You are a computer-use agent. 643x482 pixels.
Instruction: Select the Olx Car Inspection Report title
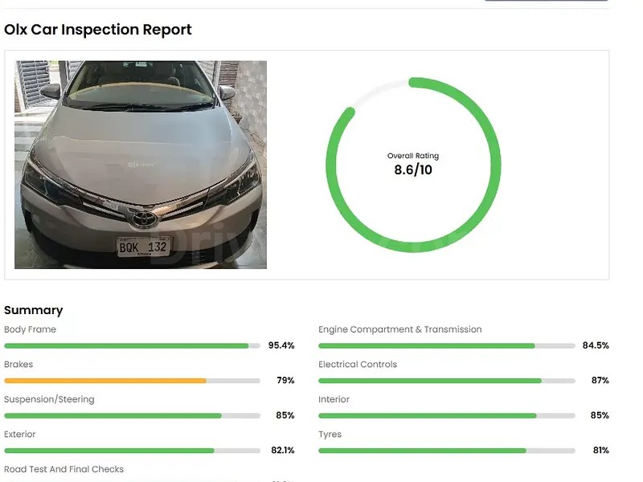[98, 30]
